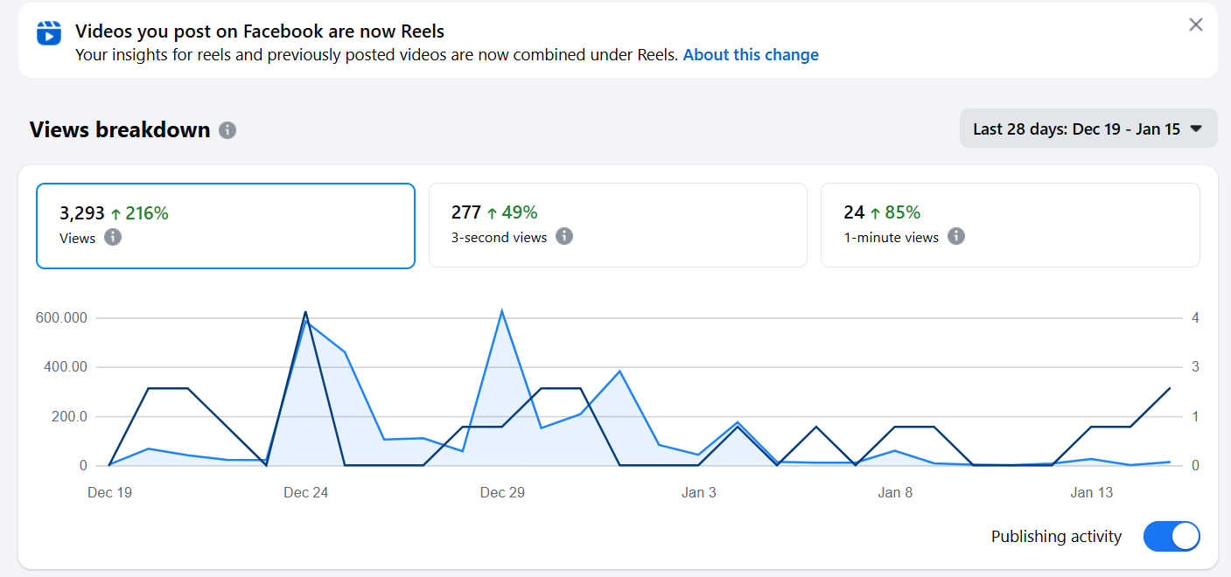Click the Reels video icon in banner
The width and height of the screenshot is (1231, 577).
click(49, 32)
